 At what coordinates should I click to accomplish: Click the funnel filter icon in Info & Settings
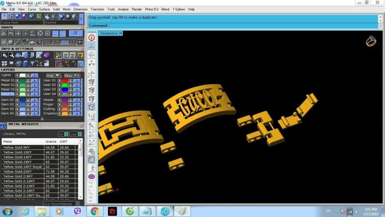click(x=32, y=64)
